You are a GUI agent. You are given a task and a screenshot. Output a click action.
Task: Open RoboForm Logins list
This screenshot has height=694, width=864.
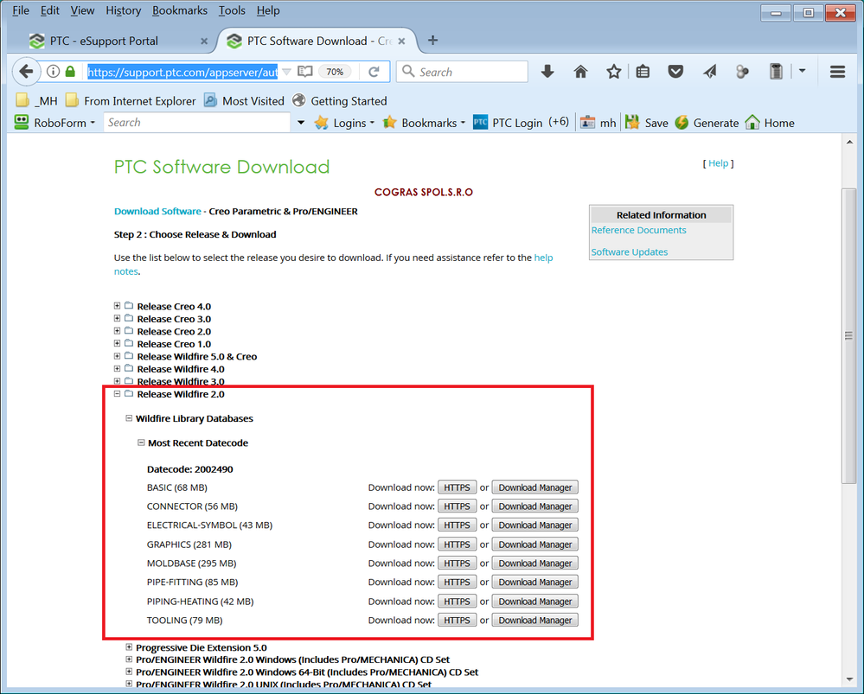coord(344,123)
